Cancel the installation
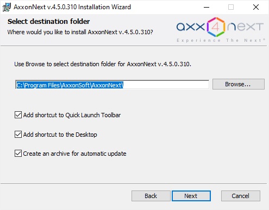This screenshot has width=269, height=210. [241, 196]
